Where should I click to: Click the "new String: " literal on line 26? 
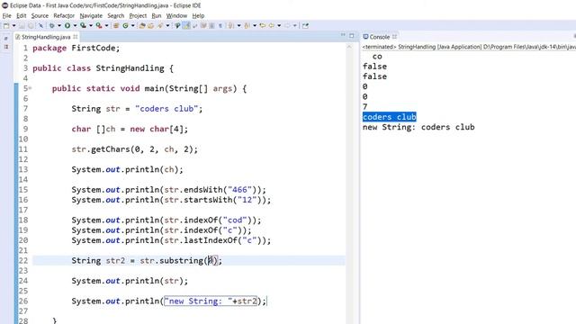[x=198, y=301]
